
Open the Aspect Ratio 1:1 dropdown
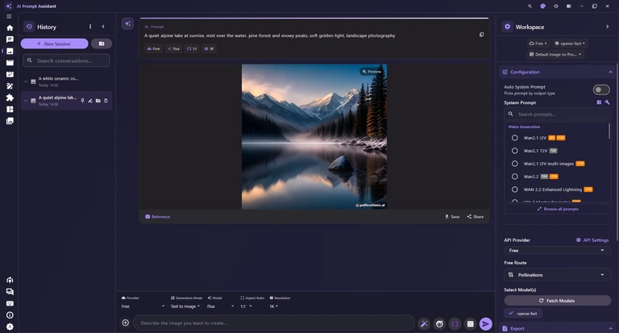click(x=247, y=306)
